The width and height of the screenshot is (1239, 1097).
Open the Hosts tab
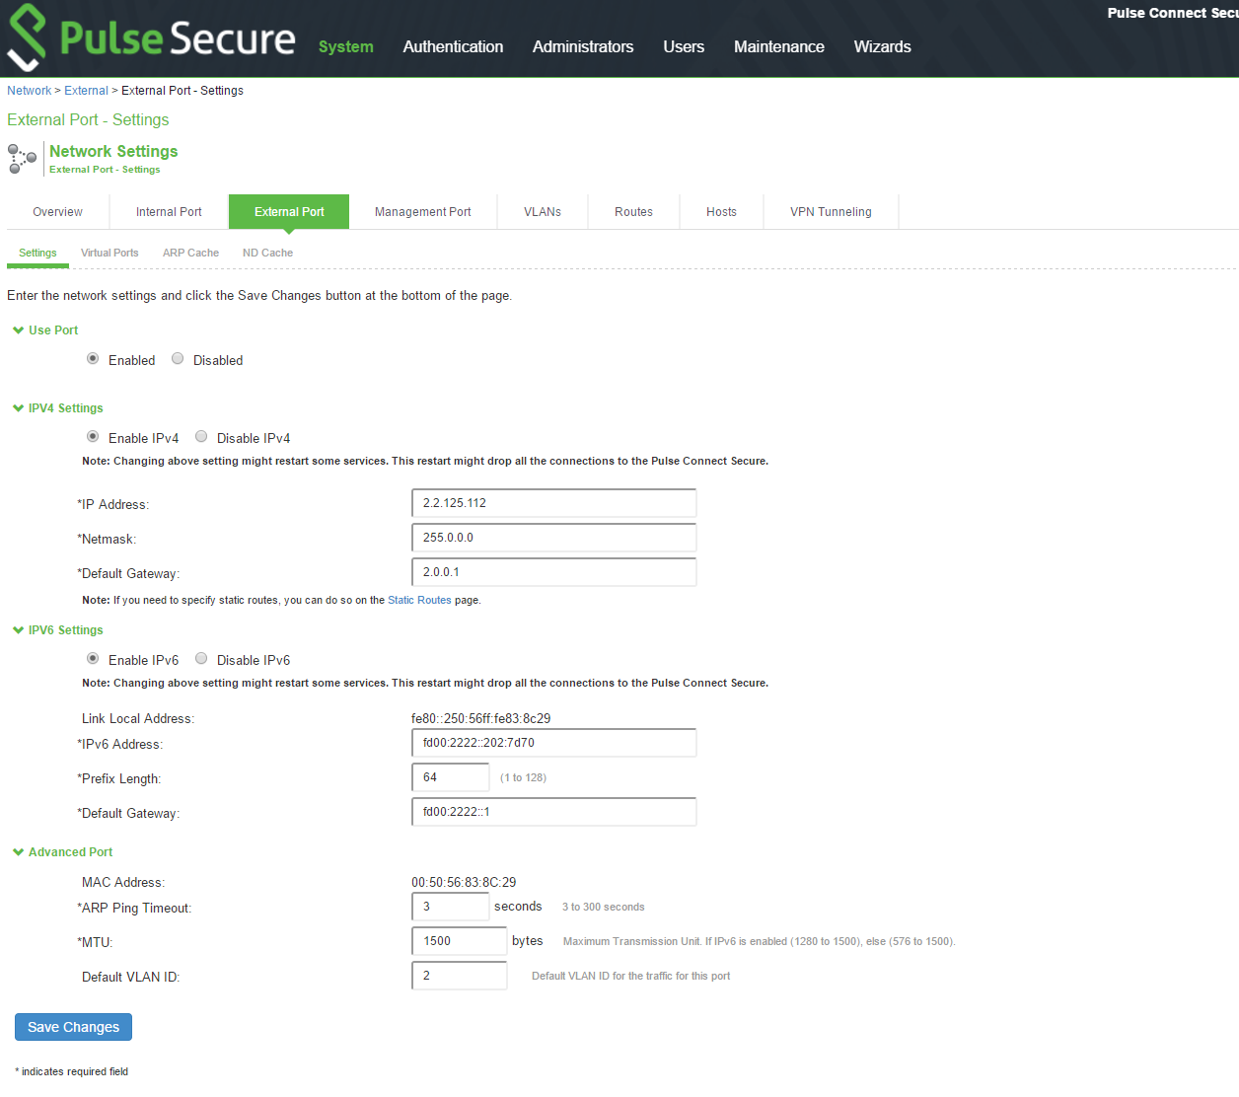coord(722,212)
